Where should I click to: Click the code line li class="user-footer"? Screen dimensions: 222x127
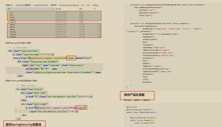[x=29, y=89]
